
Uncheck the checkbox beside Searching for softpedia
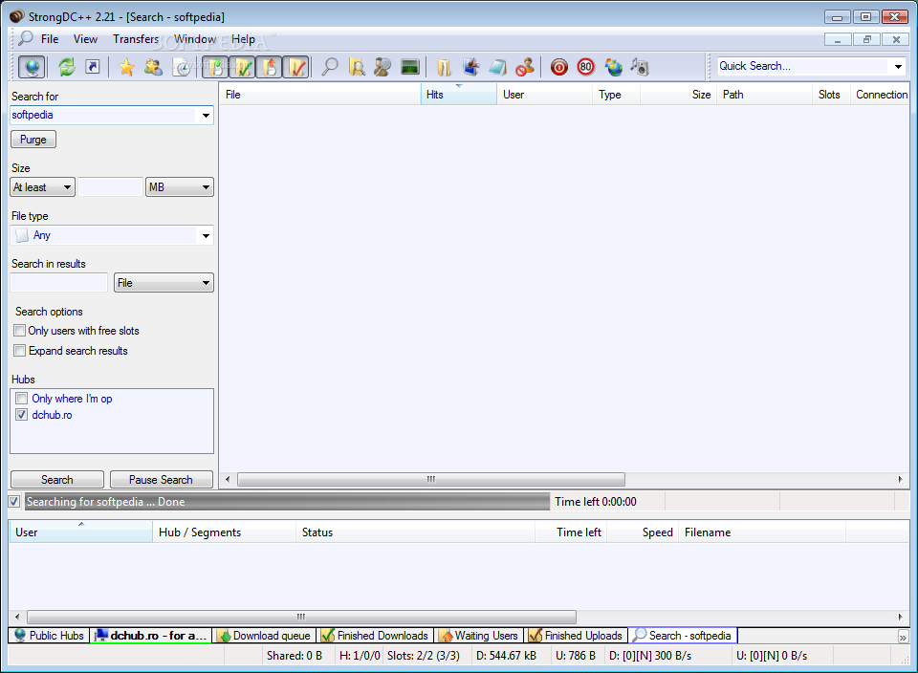click(14, 502)
